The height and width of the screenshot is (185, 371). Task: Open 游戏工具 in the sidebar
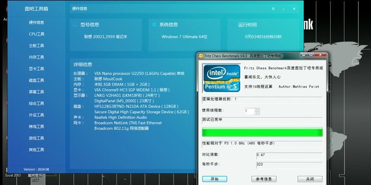click(x=37, y=138)
